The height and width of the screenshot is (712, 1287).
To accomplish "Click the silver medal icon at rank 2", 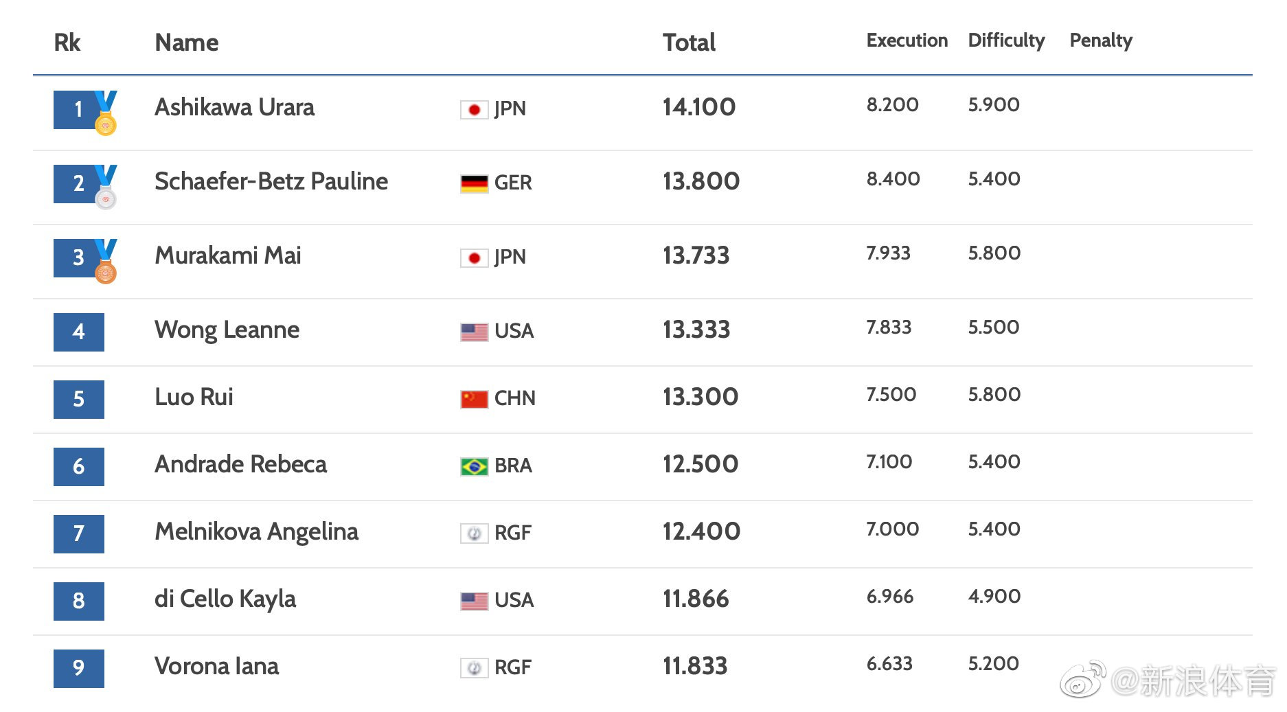I will tap(106, 187).
